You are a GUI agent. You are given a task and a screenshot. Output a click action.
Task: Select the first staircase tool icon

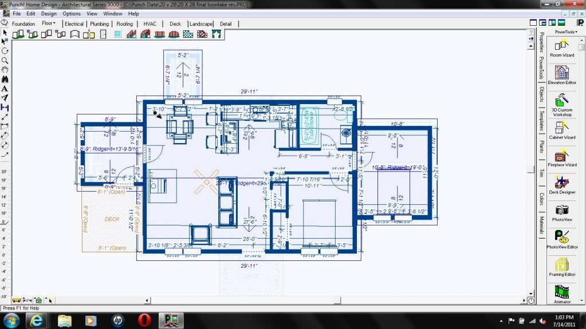point(131,34)
